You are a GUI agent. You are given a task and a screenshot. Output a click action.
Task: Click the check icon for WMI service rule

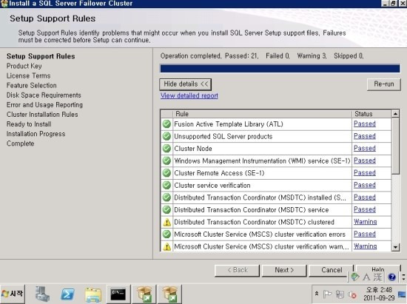166,161
